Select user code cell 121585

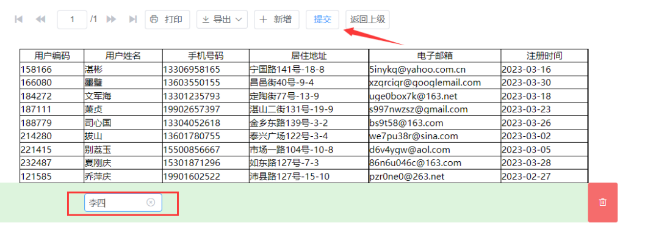click(x=52, y=176)
